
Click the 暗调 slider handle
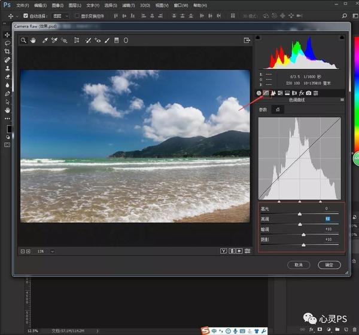pyautogui.click(x=303, y=235)
